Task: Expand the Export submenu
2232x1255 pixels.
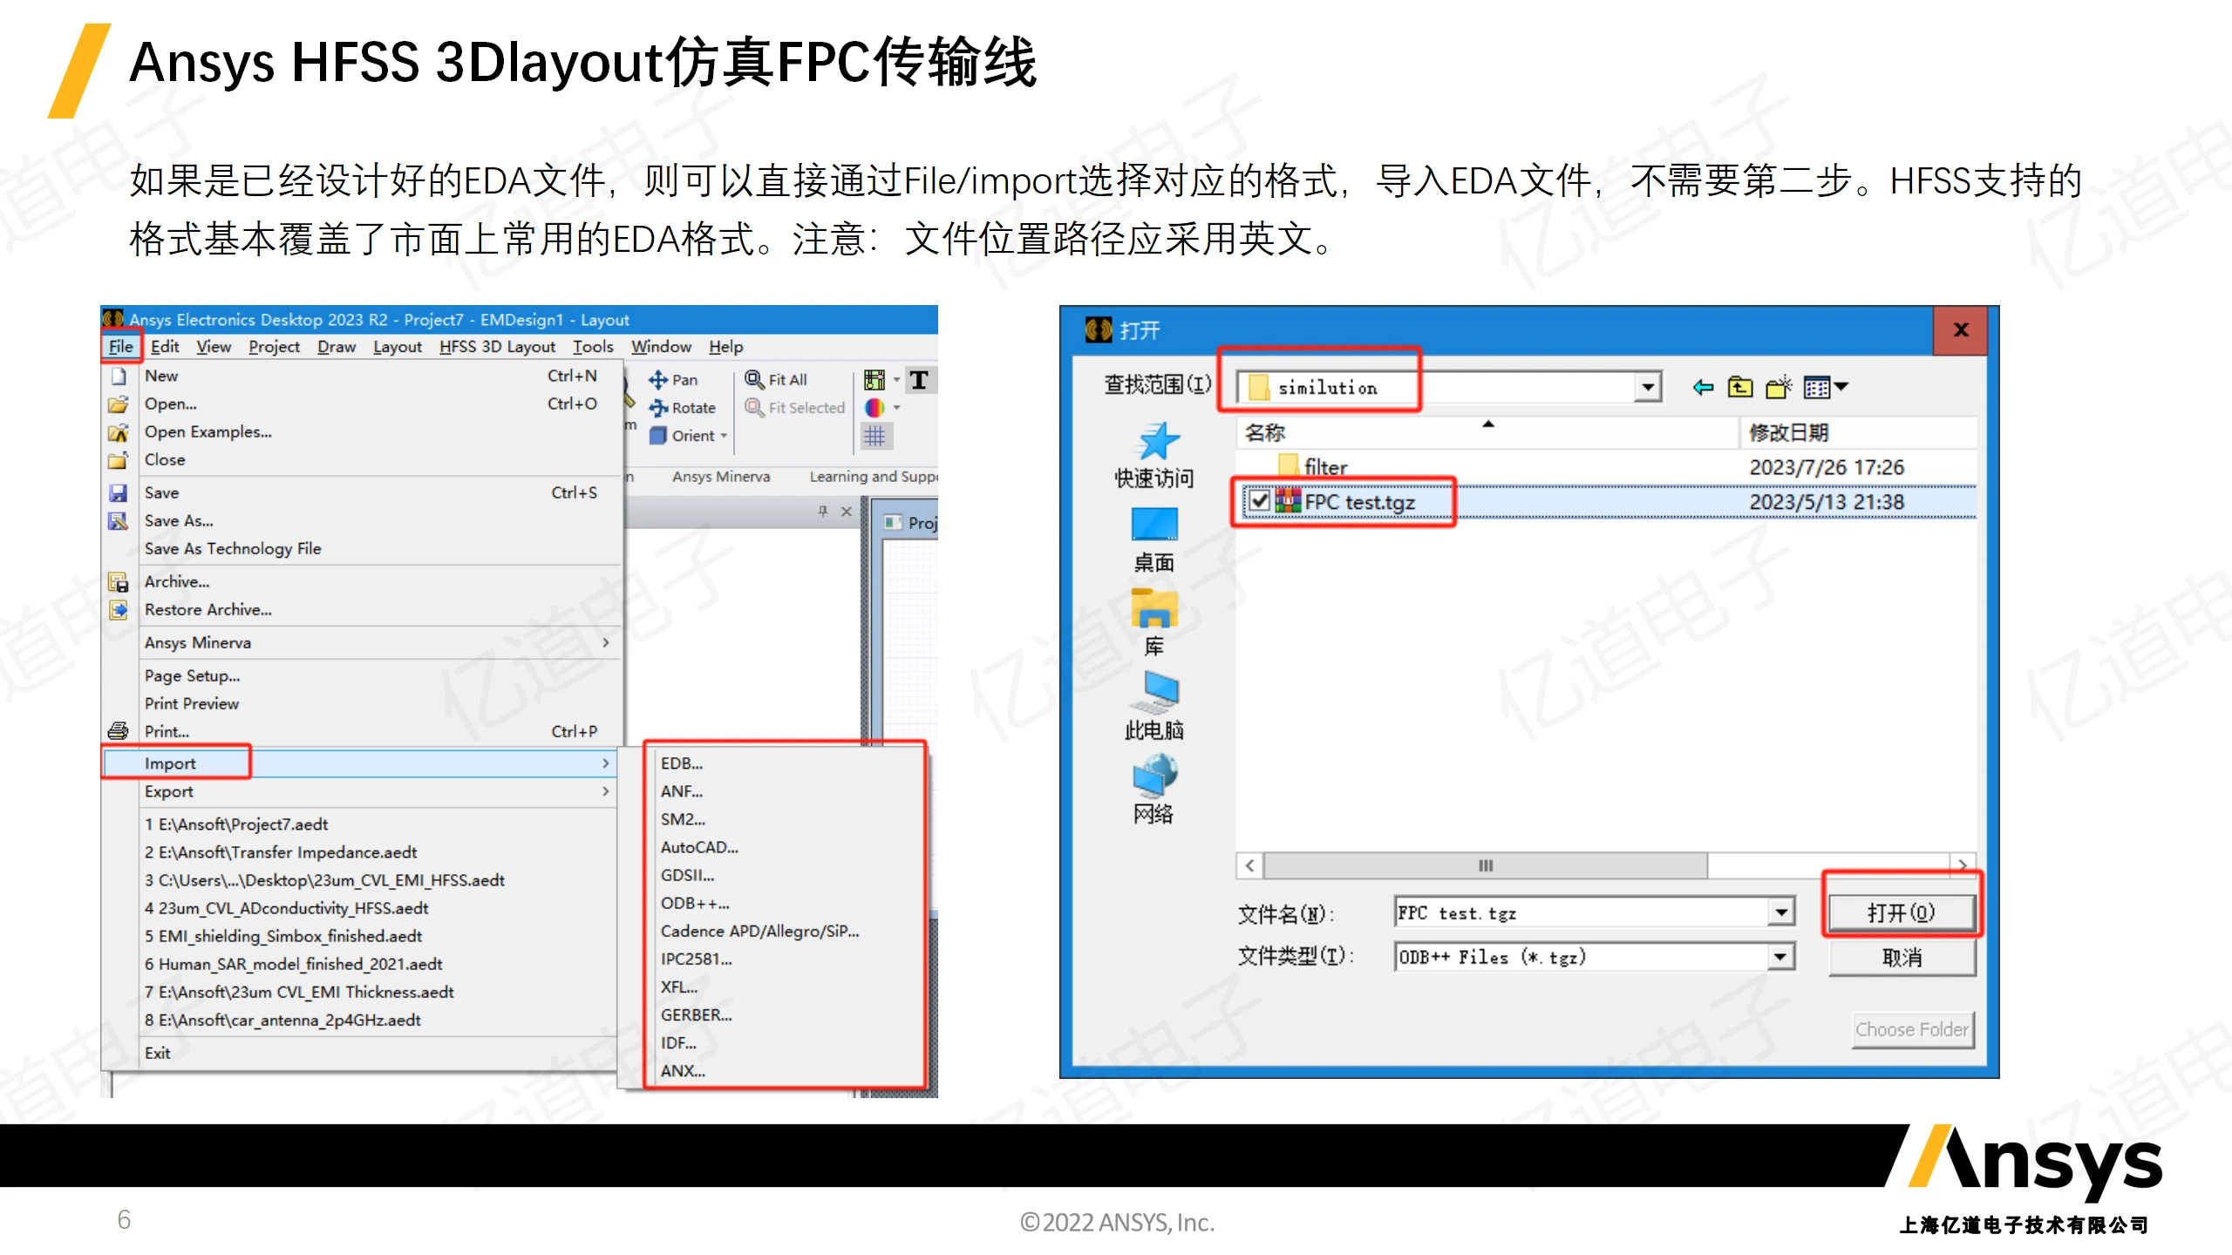Action: pos(360,791)
